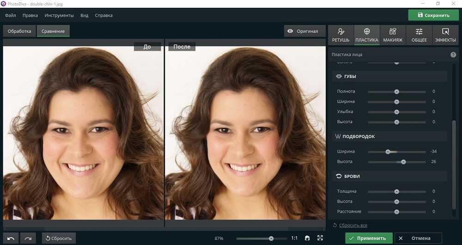Click the redo arrow icon

click(28, 238)
